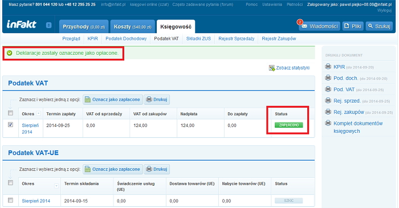
Task: Uncheck the Sierpień 2014 VAT row checkbox
Action: (x=10, y=125)
